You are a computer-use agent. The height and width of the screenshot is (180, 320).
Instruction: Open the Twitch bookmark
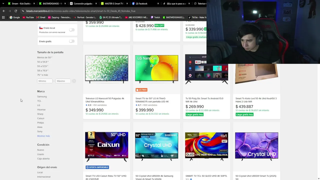point(155,17)
